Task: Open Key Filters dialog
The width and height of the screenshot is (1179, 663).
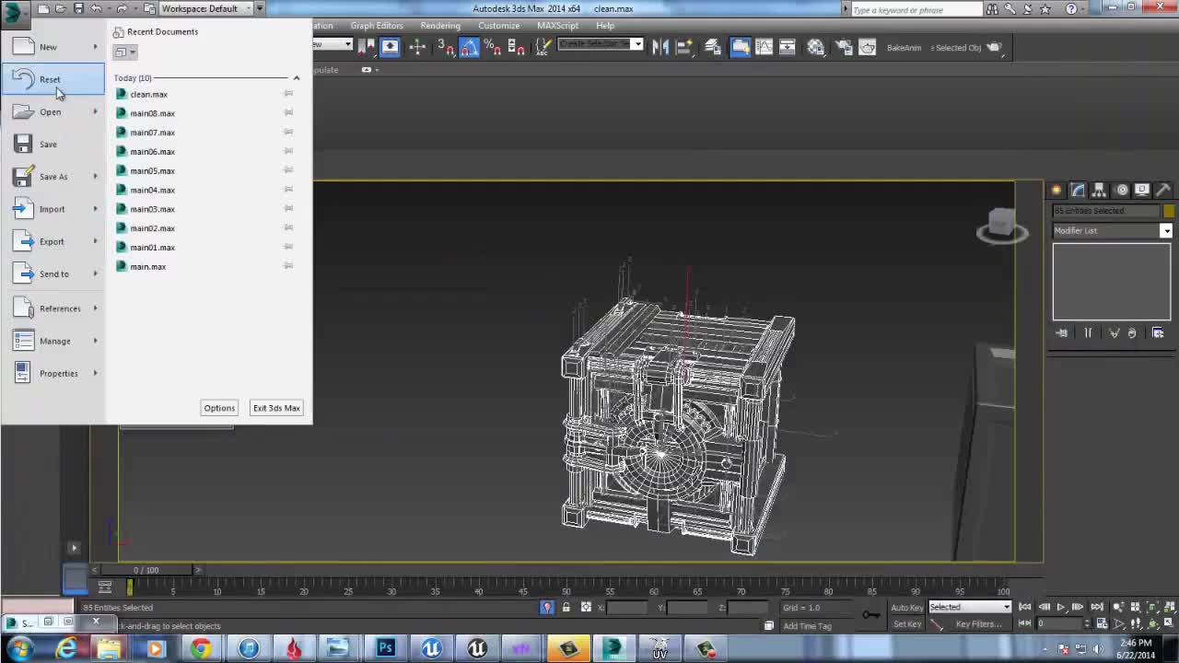Action: (x=978, y=624)
